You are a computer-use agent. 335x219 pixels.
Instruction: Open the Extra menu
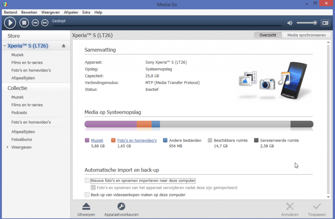pos(86,12)
